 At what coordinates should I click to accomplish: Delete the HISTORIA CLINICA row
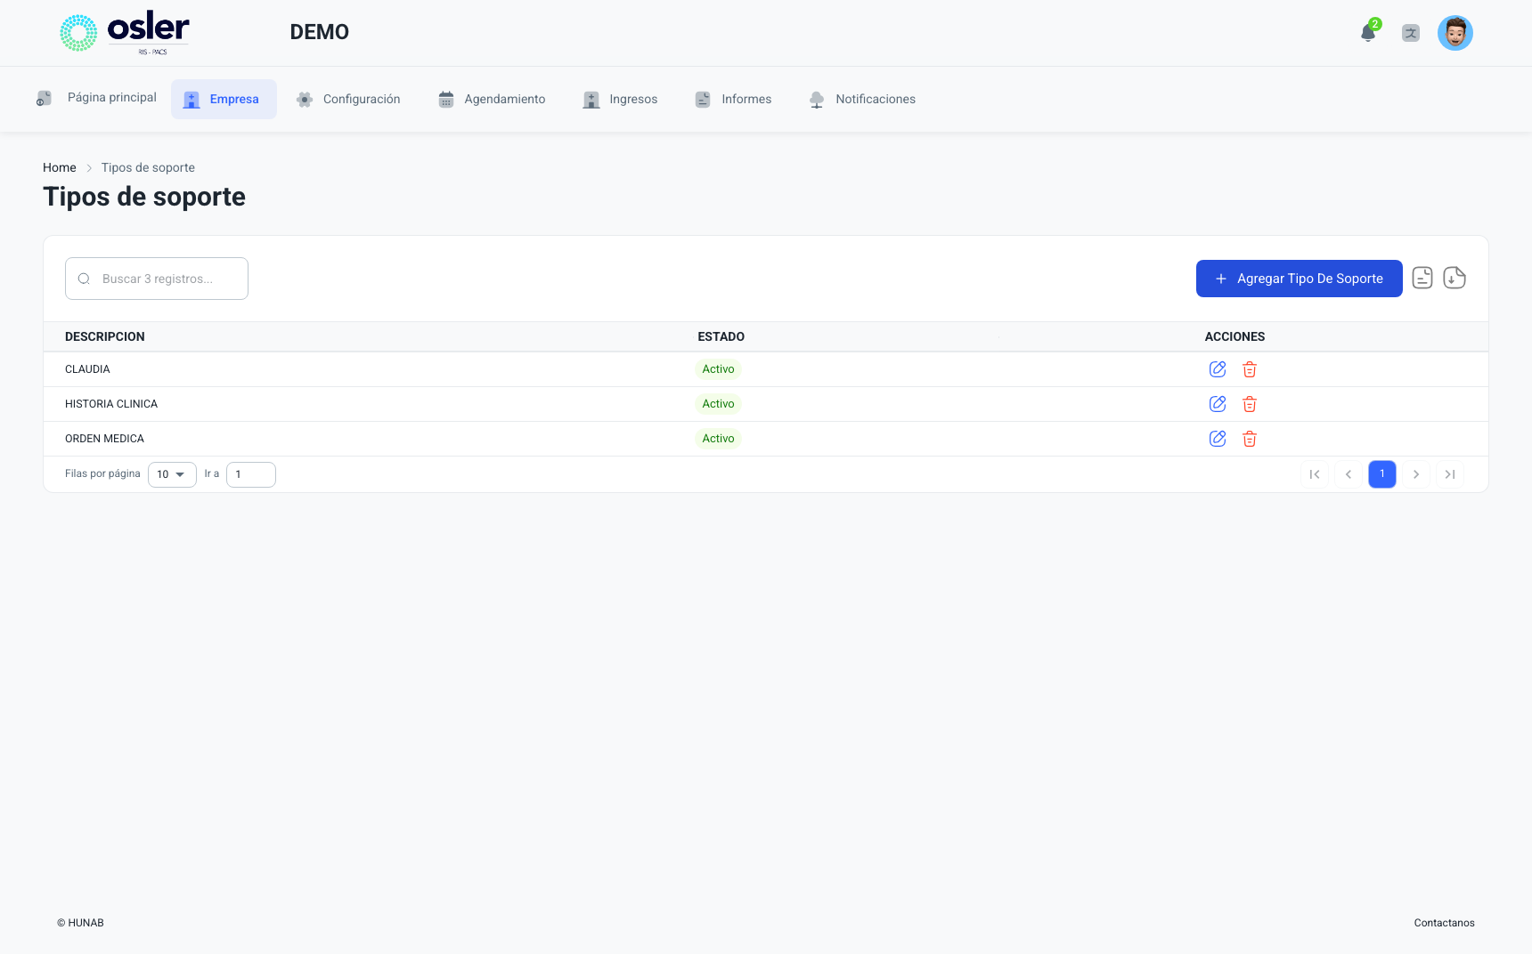1250,404
